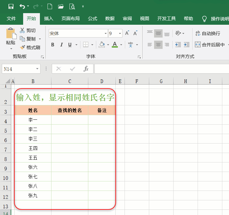Expand borders dropdown arrow
This screenshot has width=229, height=215.
(92, 45)
